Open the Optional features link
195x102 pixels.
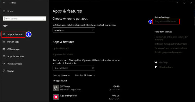coord(61,48)
